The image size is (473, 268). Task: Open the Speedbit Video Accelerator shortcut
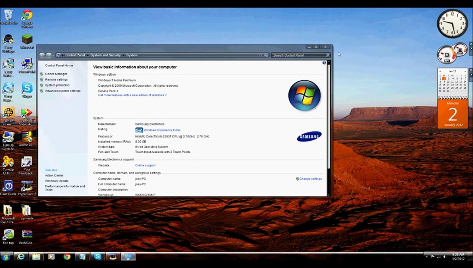coord(27,117)
